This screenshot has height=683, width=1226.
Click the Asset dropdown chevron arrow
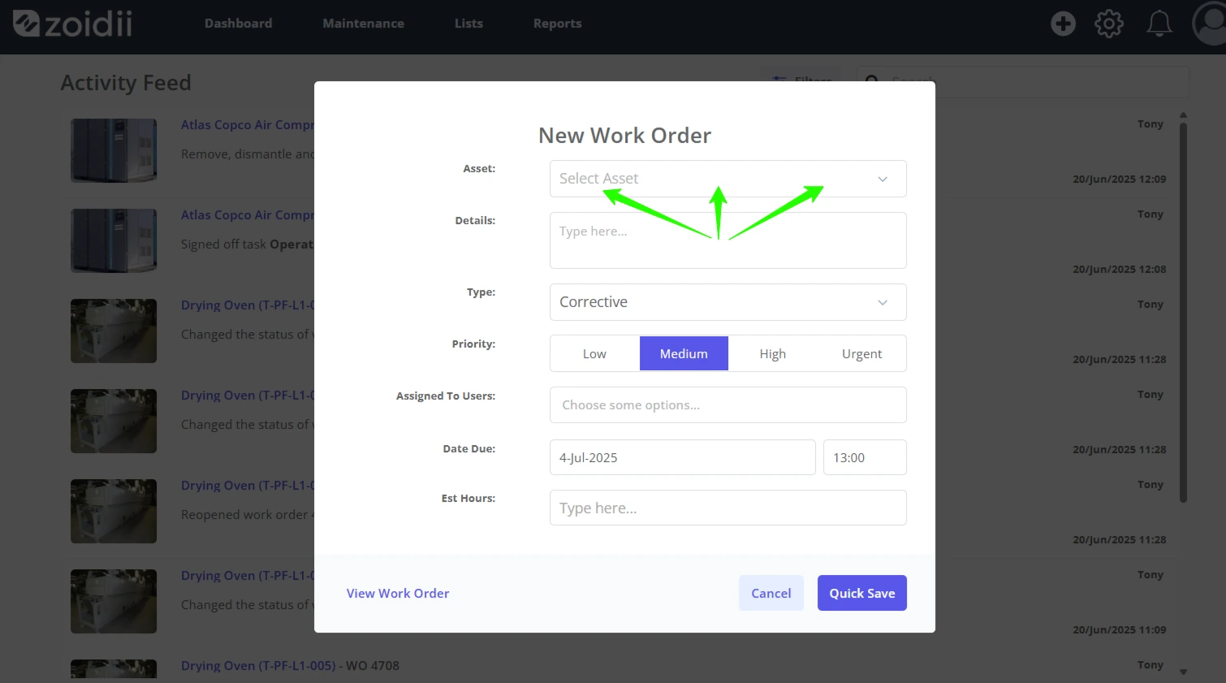click(883, 179)
